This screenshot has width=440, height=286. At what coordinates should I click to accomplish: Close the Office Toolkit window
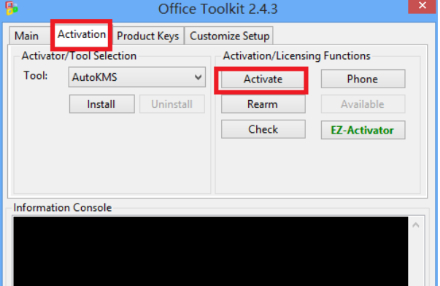[422, 6]
